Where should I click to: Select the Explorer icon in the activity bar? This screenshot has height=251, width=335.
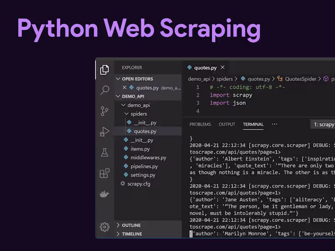pyautogui.click(x=105, y=69)
